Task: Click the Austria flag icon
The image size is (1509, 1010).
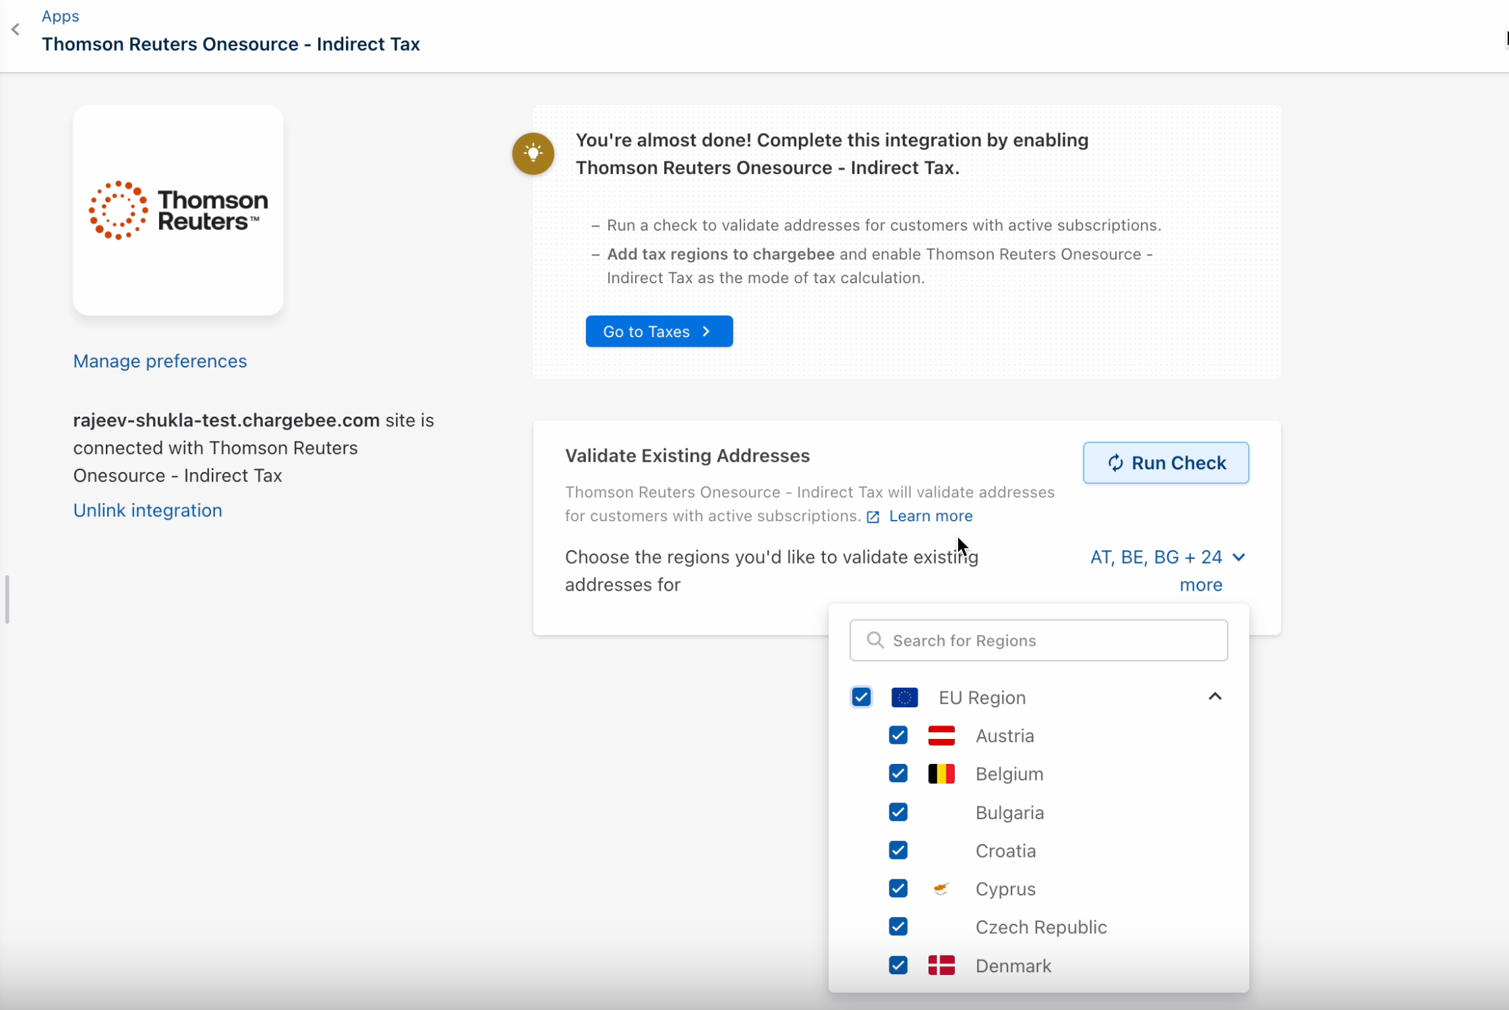Action: [941, 736]
